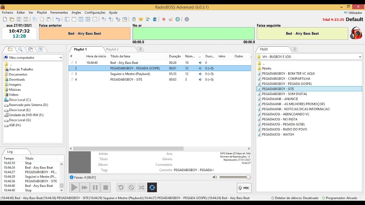Switch to the Playlist 2 tab
Screen dimensions: 365x205
112,49
